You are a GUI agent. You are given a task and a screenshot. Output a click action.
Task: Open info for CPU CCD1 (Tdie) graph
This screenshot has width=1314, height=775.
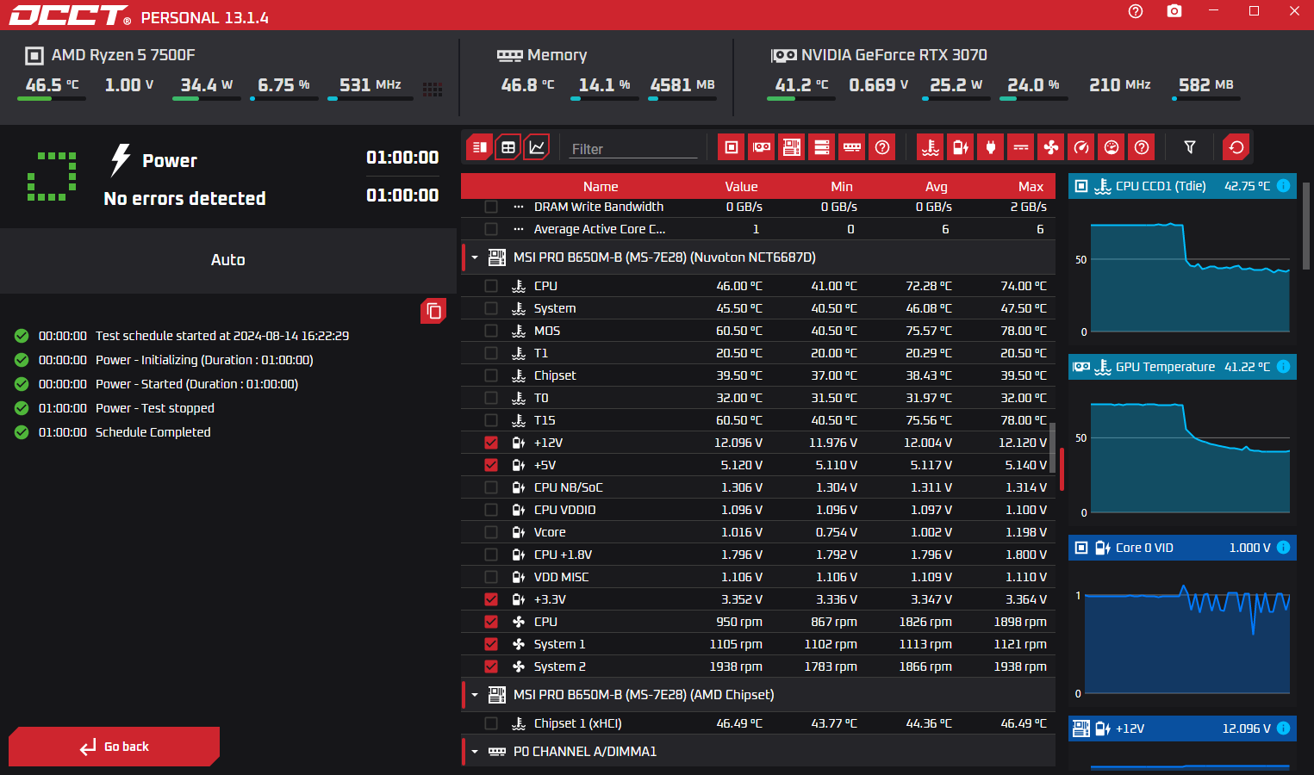[1283, 186]
